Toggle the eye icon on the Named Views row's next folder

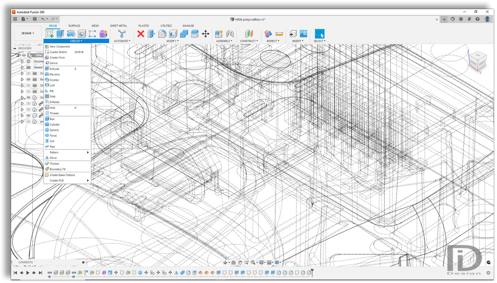(28, 74)
